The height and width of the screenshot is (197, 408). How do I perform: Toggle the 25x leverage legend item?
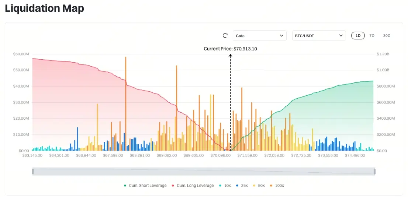[x=242, y=186]
